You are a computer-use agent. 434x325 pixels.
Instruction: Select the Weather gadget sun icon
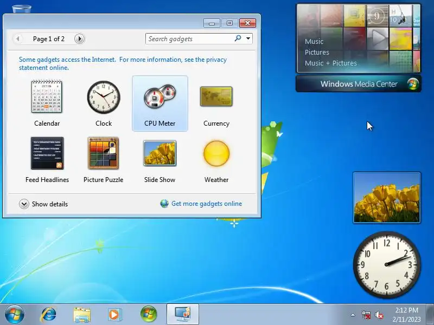tap(216, 153)
